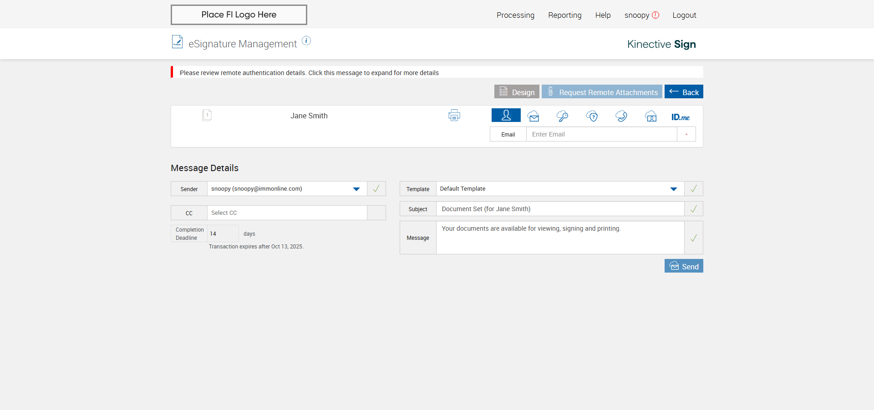Click the Logout link
Image resolution: width=874 pixels, height=410 pixels.
tap(684, 15)
